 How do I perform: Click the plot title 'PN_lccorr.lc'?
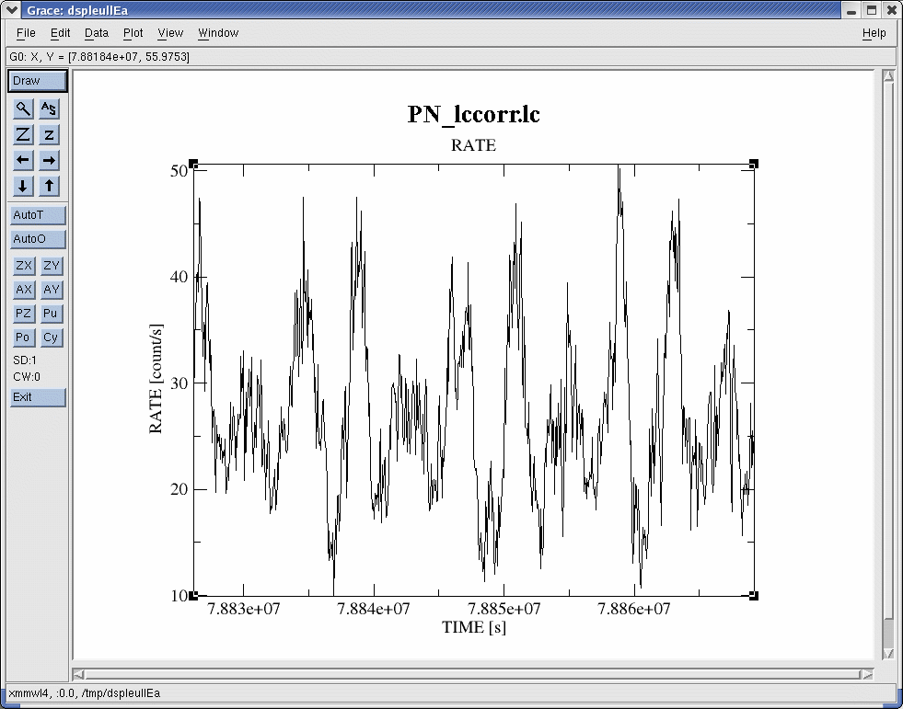pos(473,114)
